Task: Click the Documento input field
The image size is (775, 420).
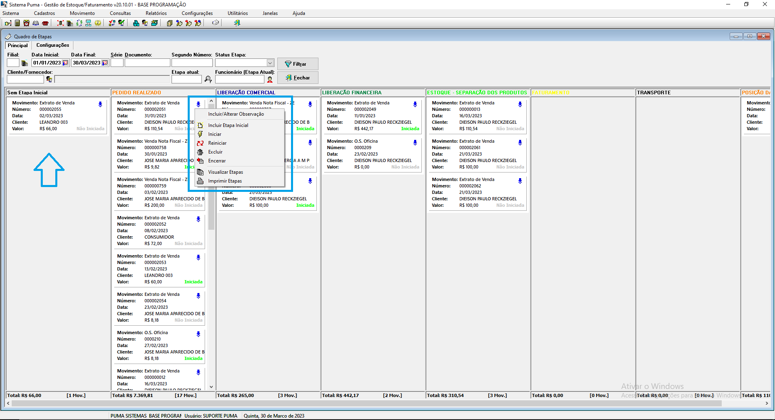Action: click(147, 63)
